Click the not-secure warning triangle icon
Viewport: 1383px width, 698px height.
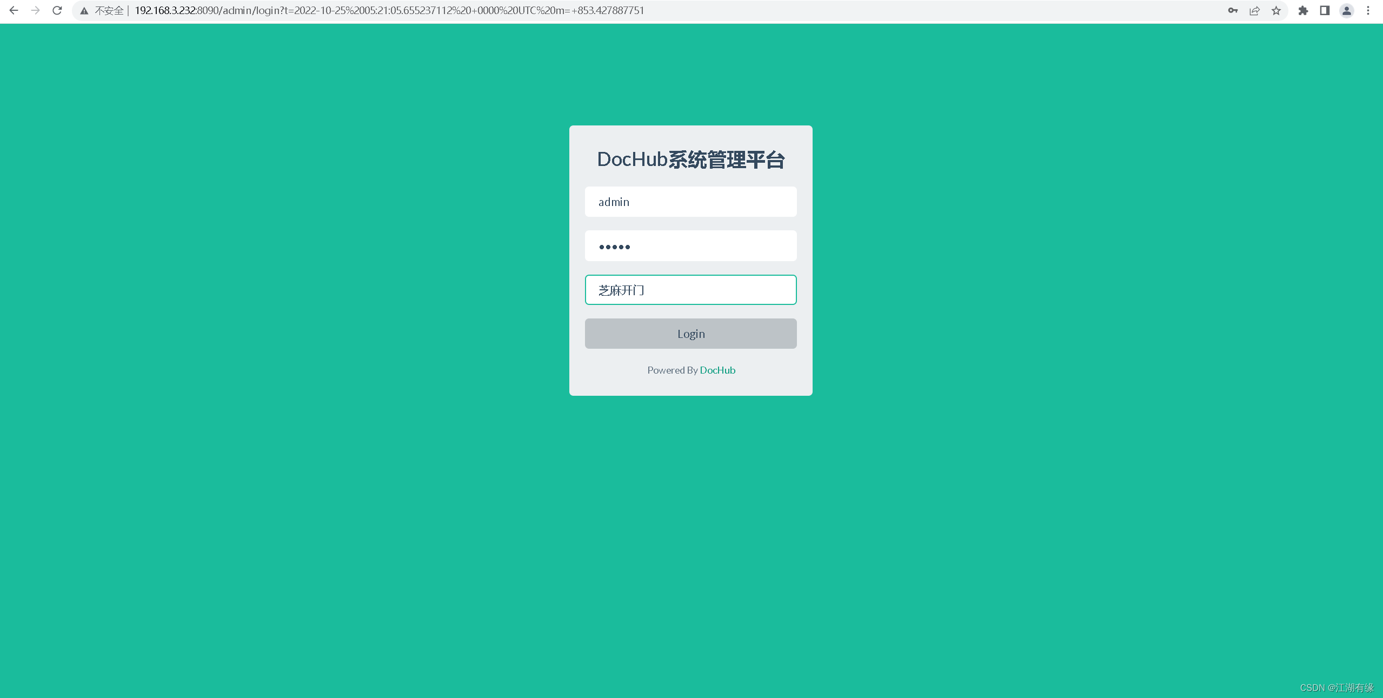(84, 11)
